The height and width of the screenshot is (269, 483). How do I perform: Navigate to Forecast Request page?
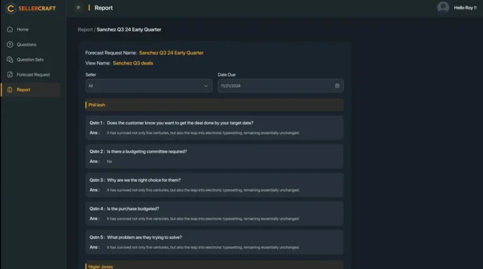tap(33, 75)
